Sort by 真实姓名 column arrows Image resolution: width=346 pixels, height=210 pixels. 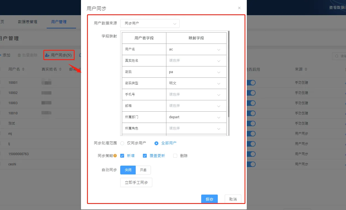pyautogui.click(x=60, y=69)
